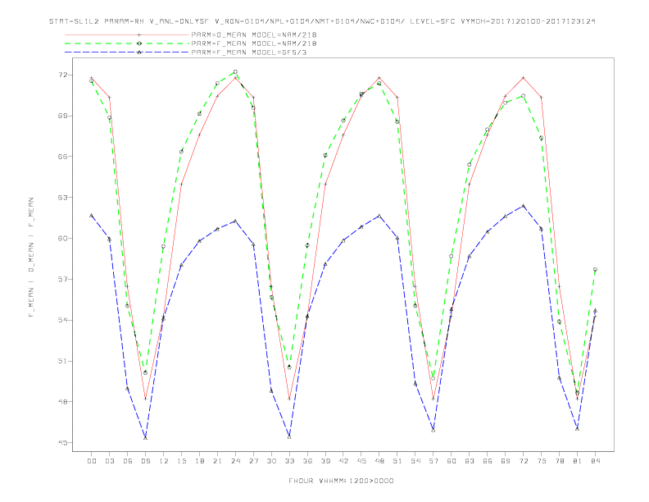Image resolution: width=649 pixels, height=502 pixels.
Task: Click x-axis forecast hour label 12
Action: (x=164, y=461)
